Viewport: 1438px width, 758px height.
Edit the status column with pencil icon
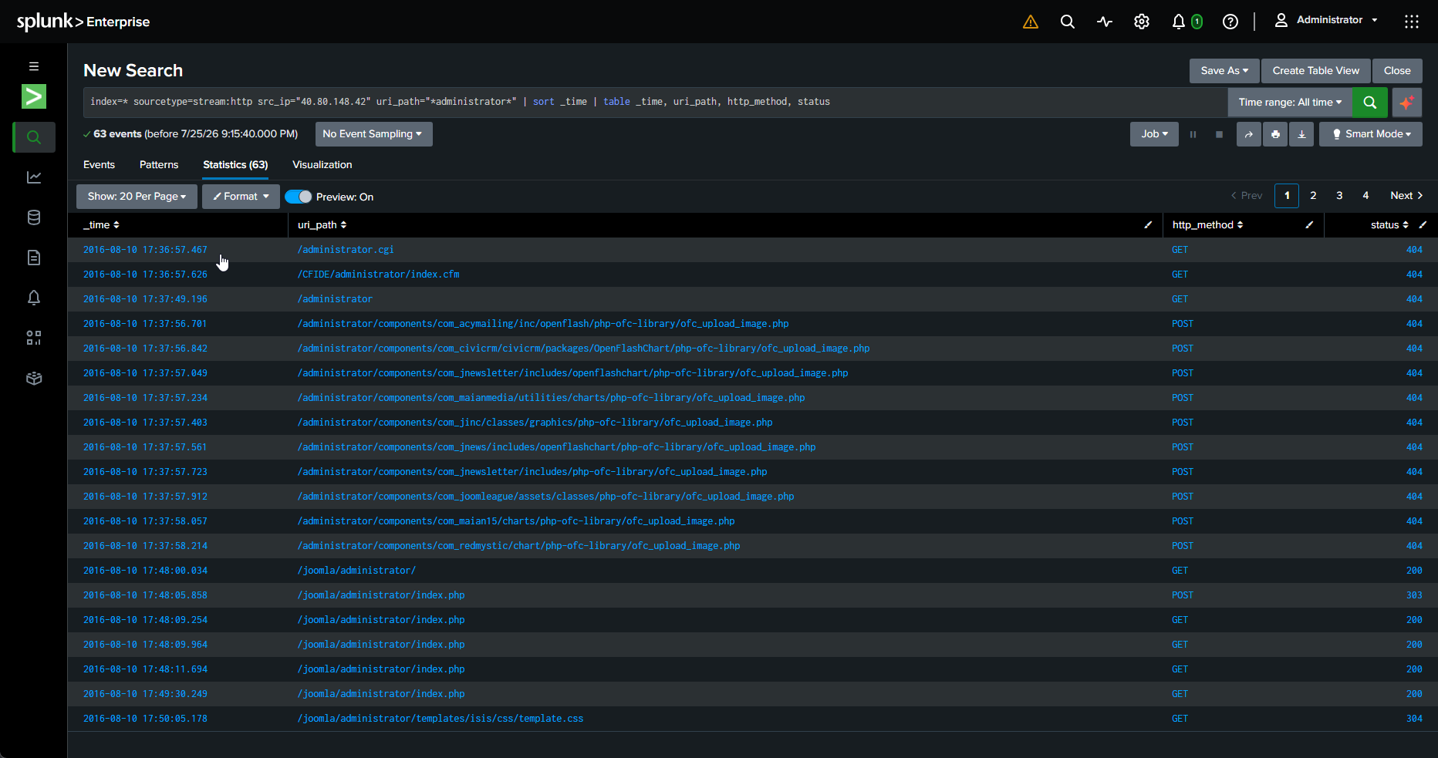(x=1423, y=225)
